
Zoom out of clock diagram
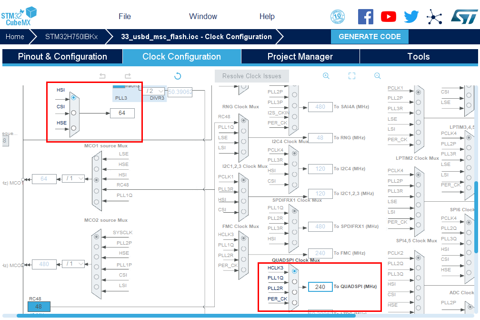pos(378,76)
